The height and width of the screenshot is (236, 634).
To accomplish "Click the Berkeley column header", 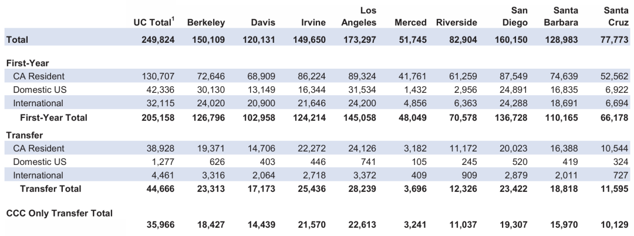I will (207, 22).
